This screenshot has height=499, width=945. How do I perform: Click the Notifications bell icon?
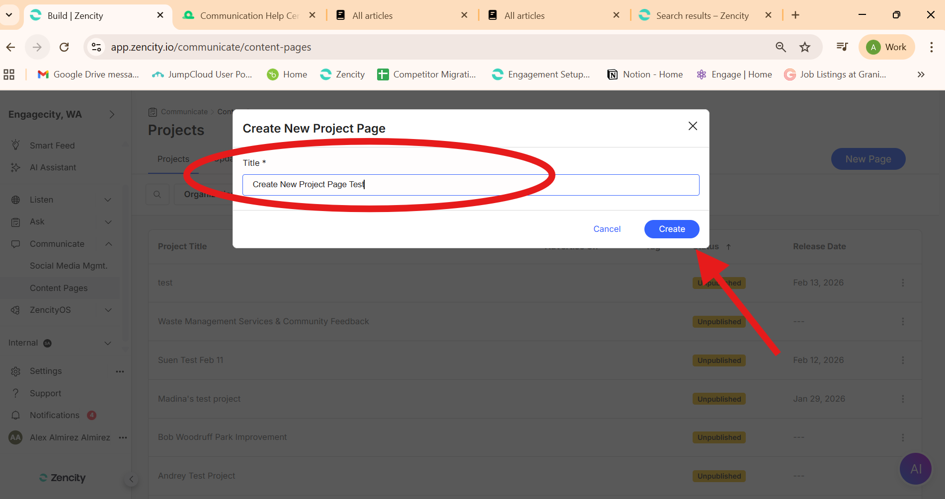point(16,415)
